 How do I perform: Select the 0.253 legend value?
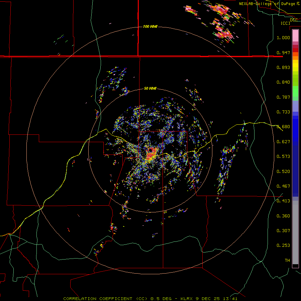[283, 245]
